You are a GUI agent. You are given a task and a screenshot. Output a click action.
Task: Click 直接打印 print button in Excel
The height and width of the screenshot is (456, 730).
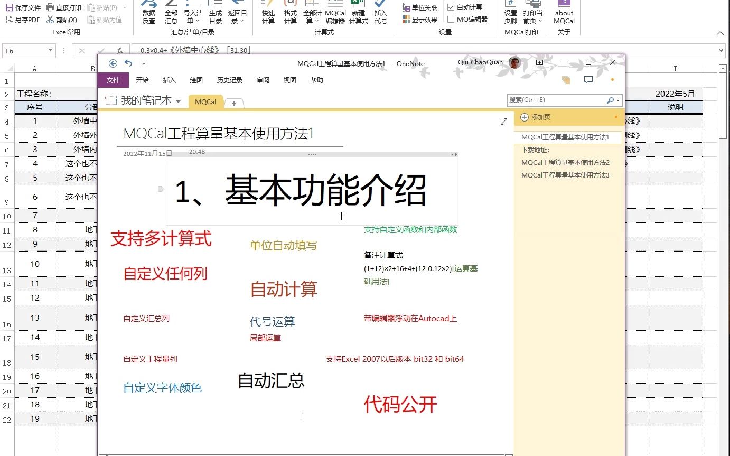(x=63, y=7)
